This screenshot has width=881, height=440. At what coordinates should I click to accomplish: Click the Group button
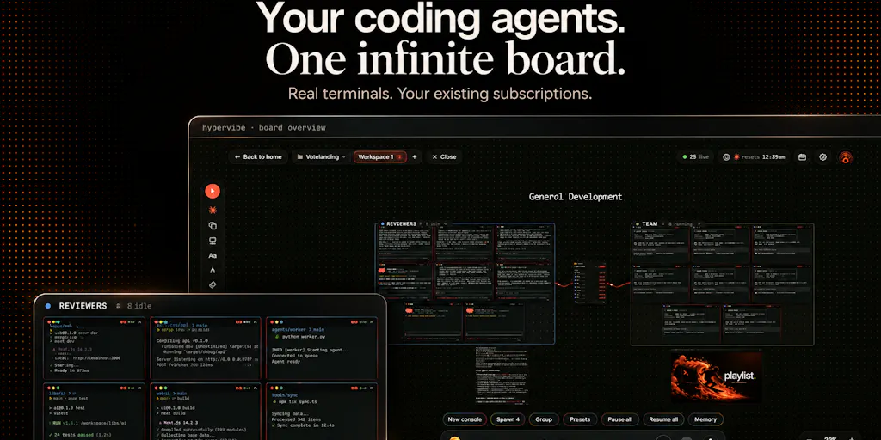pyautogui.click(x=544, y=419)
